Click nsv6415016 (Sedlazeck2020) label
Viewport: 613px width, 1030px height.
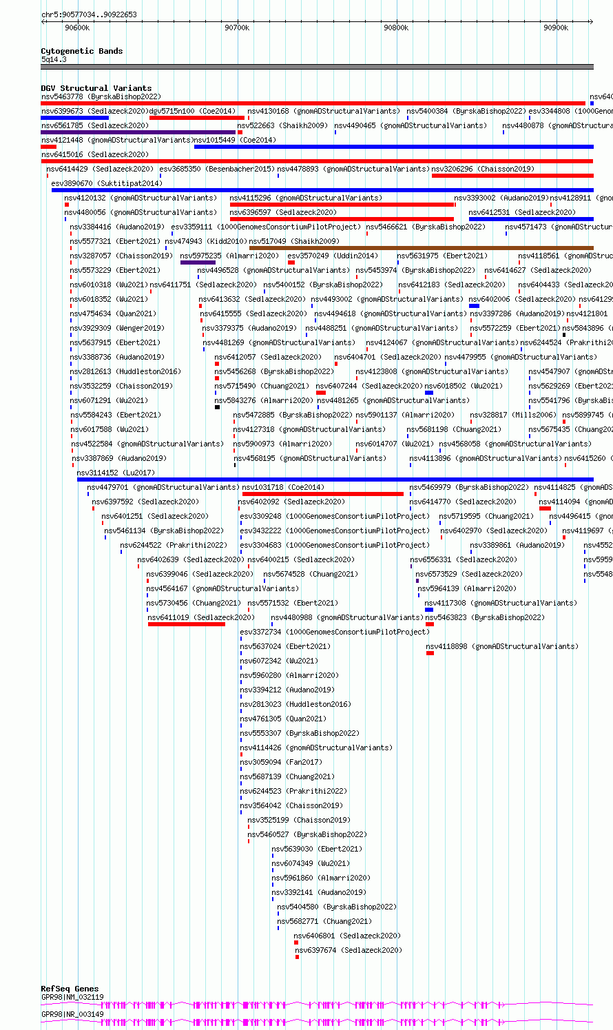(x=94, y=155)
